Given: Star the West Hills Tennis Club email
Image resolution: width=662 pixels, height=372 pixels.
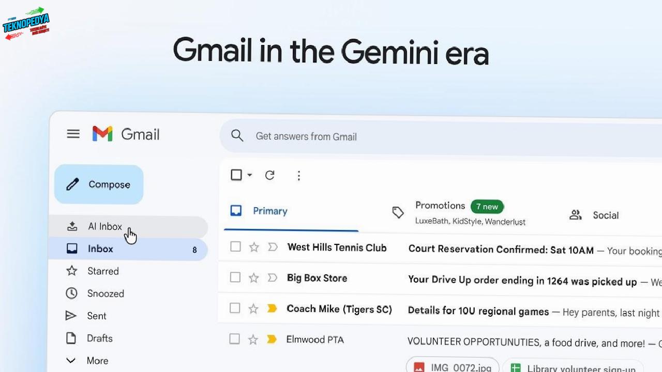Looking at the screenshot, I should coord(253,247).
